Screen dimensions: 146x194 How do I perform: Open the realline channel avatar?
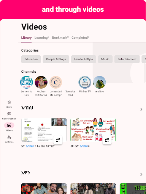[x=99, y=82]
